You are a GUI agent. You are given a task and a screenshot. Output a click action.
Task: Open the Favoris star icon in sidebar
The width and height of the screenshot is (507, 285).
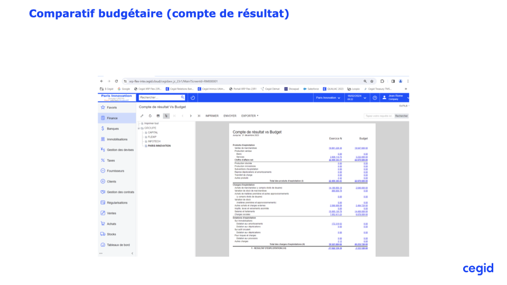pos(102,107)
